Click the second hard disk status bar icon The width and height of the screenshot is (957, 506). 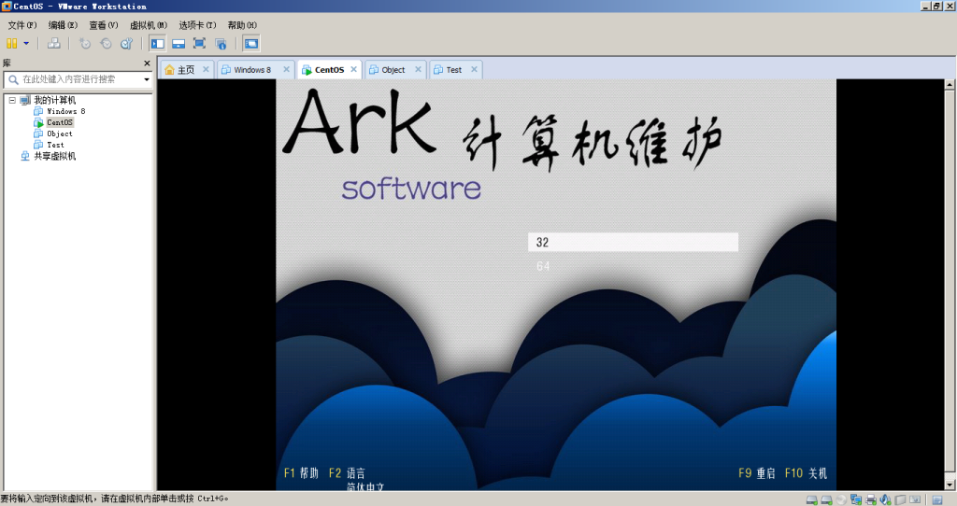(826, 499)
